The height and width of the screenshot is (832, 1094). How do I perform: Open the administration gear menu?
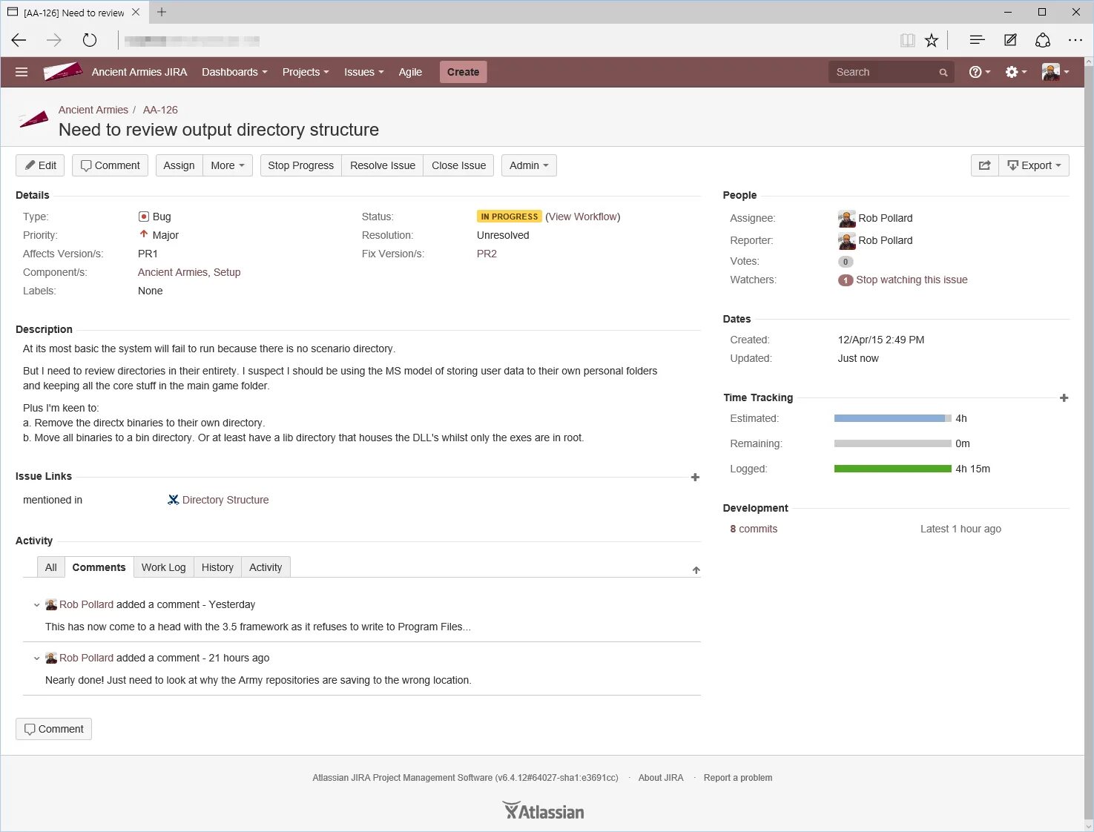[x=1016, y=72]
